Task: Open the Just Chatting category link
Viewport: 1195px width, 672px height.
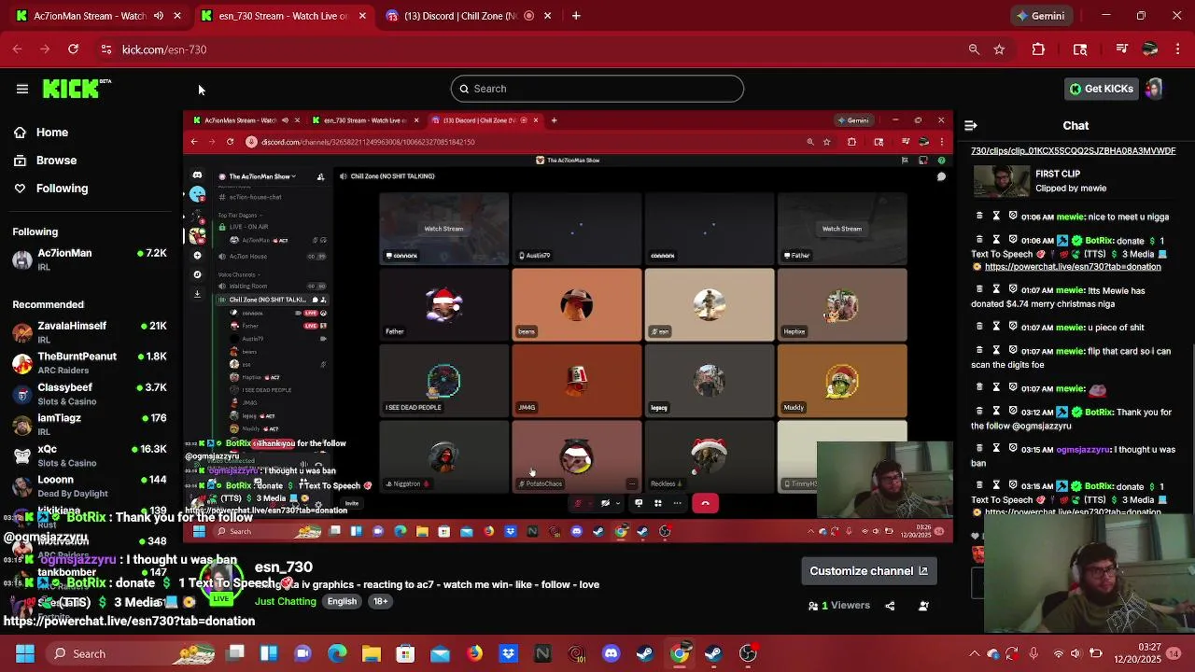Action: click(286, 601)
